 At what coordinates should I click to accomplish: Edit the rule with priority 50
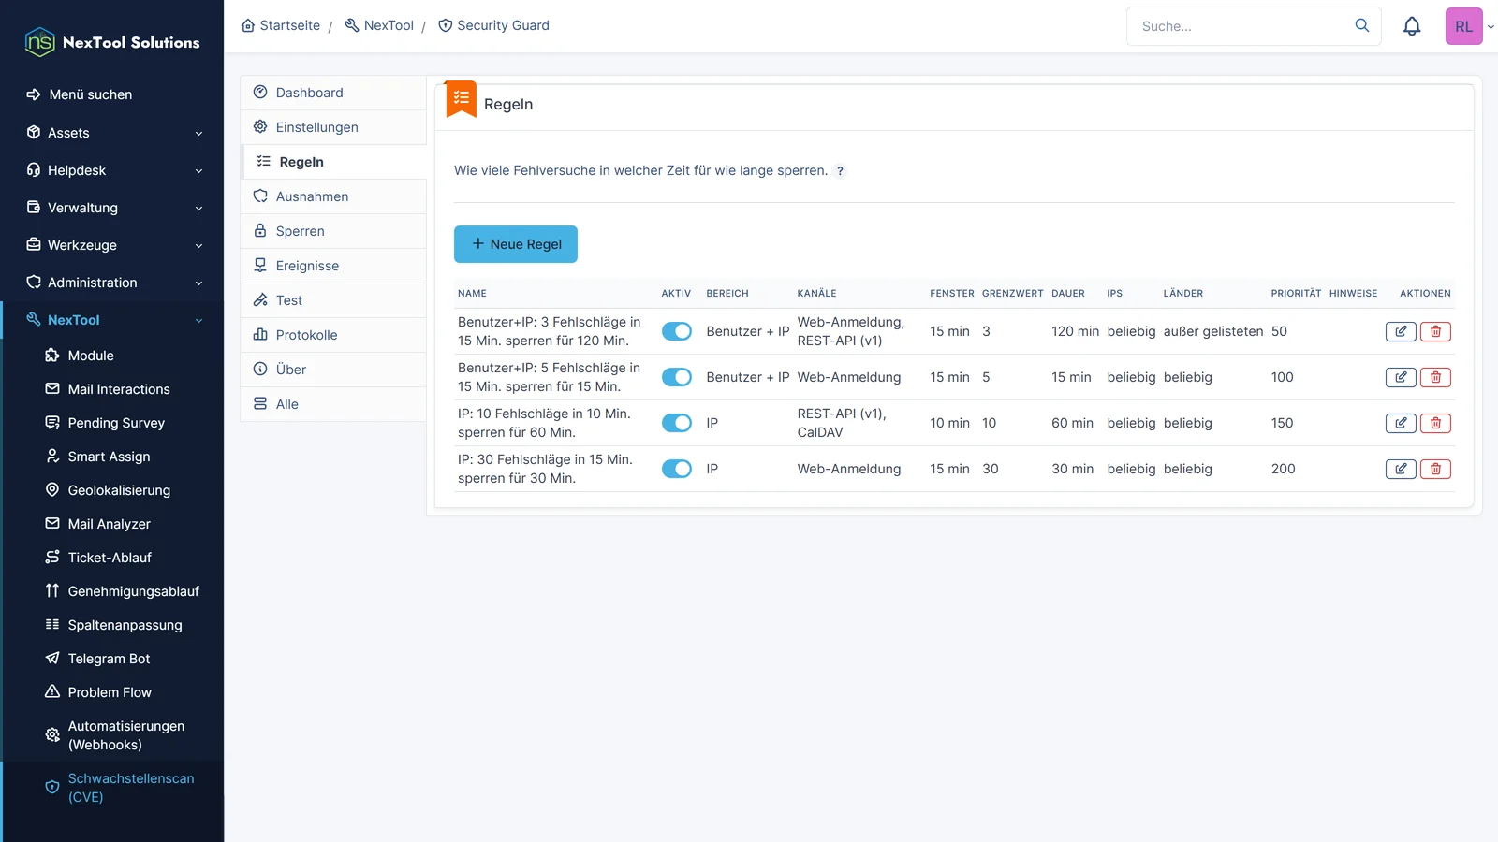coord(1401,331)
